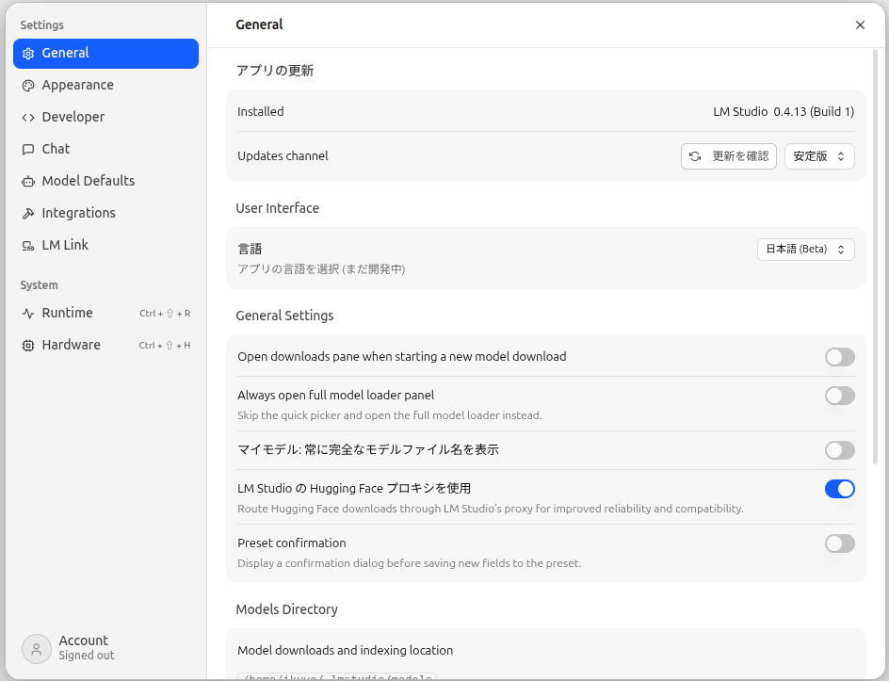The image size is (889, 681).
Task: Click the Display a confirmation dialog description
Action: (410, 563)
